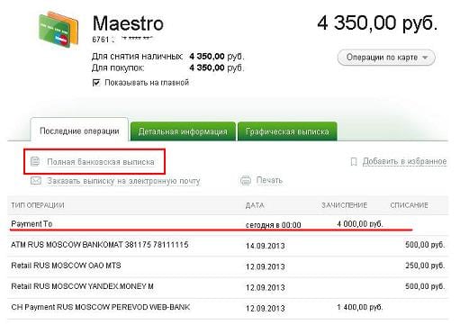Click the Maestro card image icon
Viewport: 460px width, 325px height.
(59, 30)
